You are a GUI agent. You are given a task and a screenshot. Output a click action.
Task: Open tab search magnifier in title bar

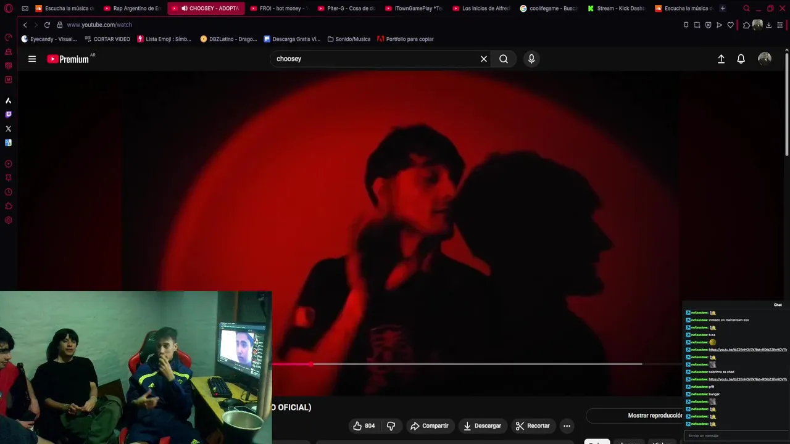pos(746,9)
